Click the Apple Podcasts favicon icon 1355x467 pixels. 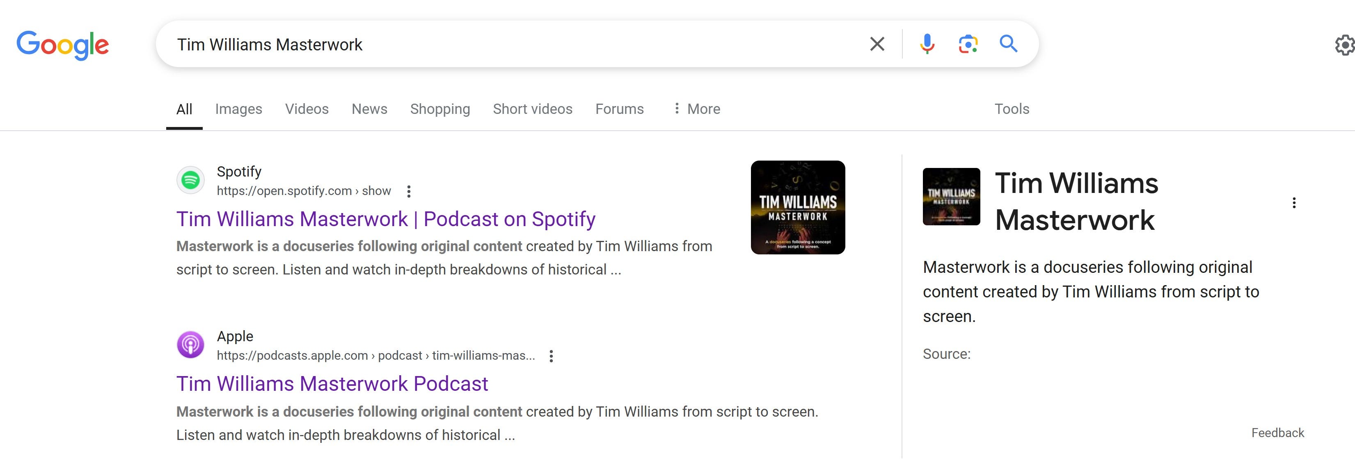(x=190, y=345)
